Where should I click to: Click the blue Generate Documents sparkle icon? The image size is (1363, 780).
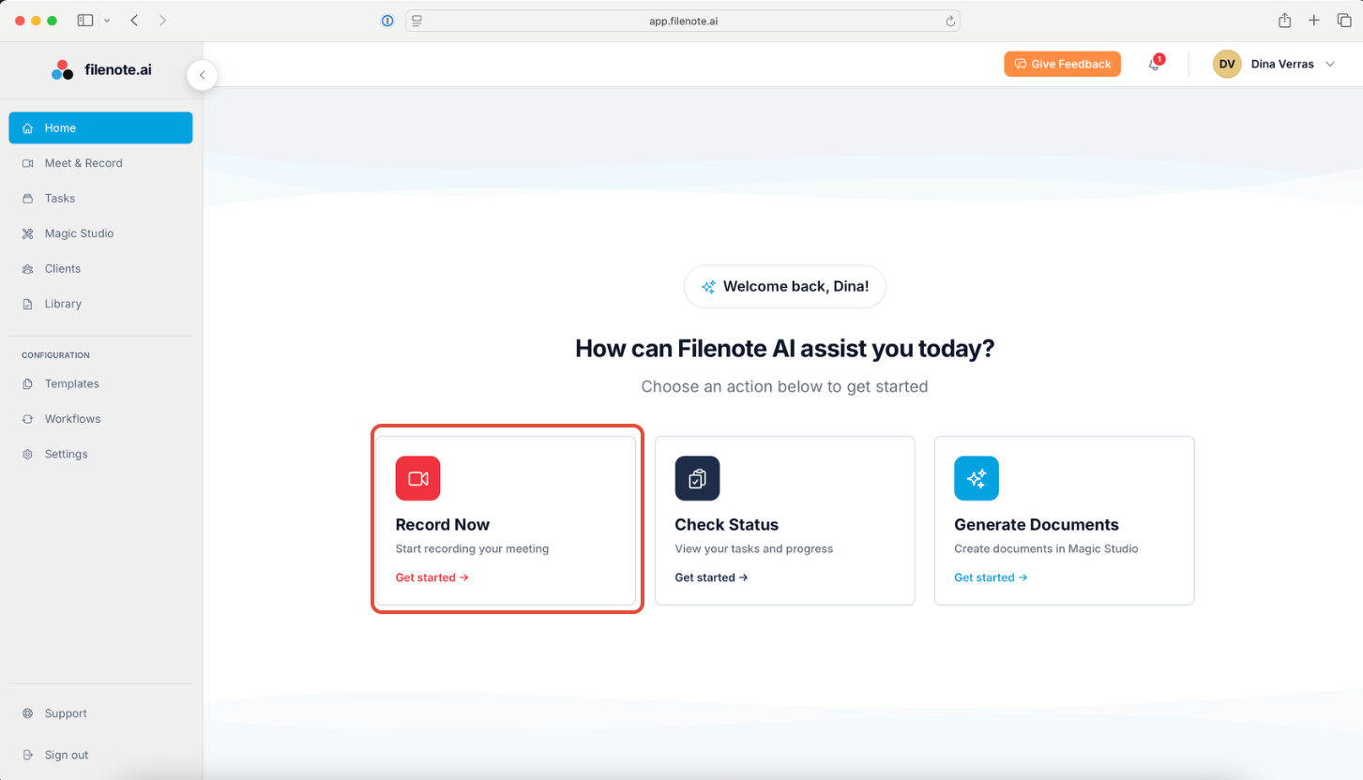tap(977, 478)
